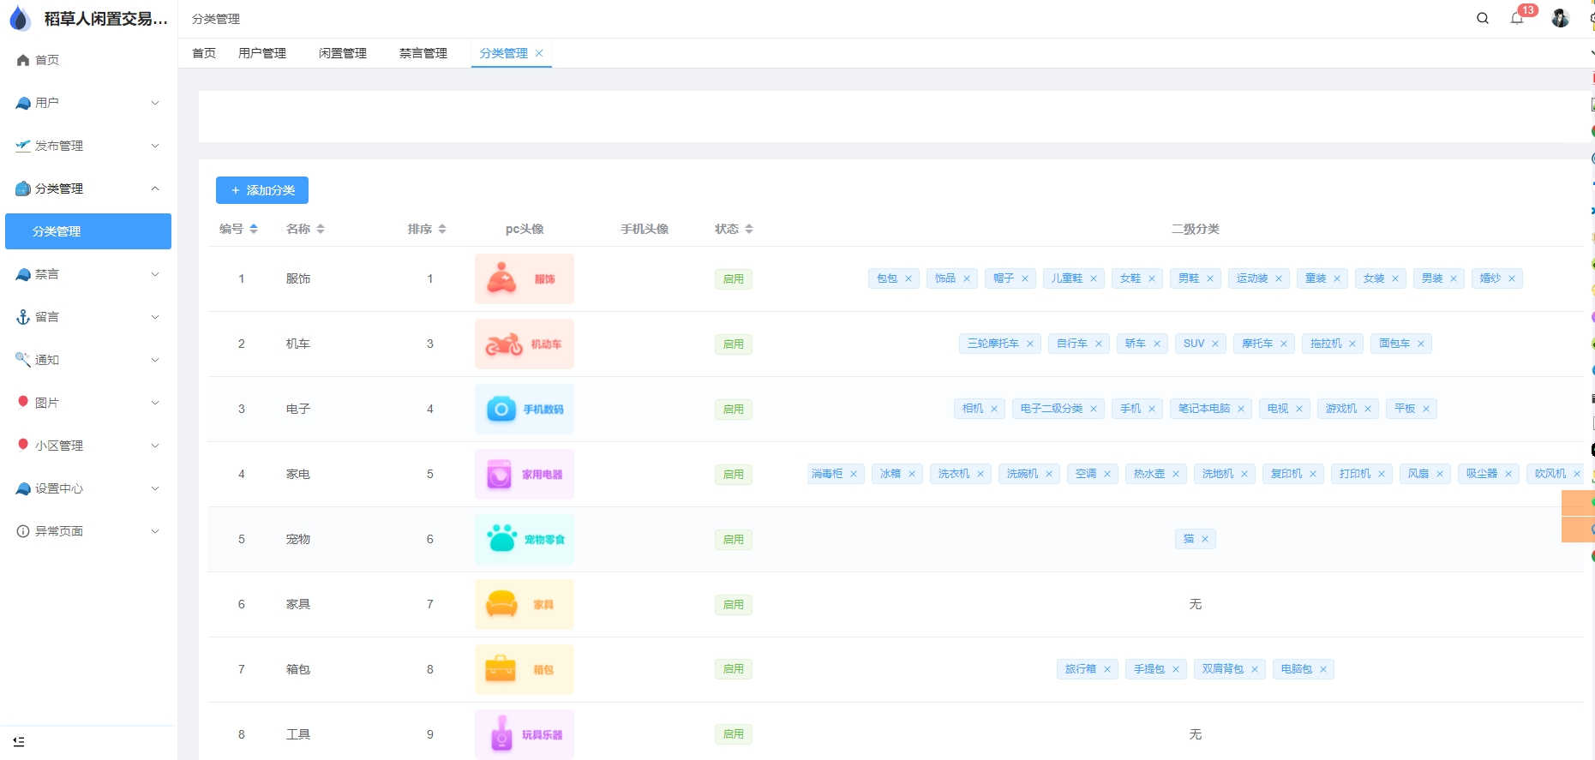Image resolution: width=1595 pixels, height=760 pixels.
Task: Select 分类管理 submenu item in sidebar
Action: (88, 231)
